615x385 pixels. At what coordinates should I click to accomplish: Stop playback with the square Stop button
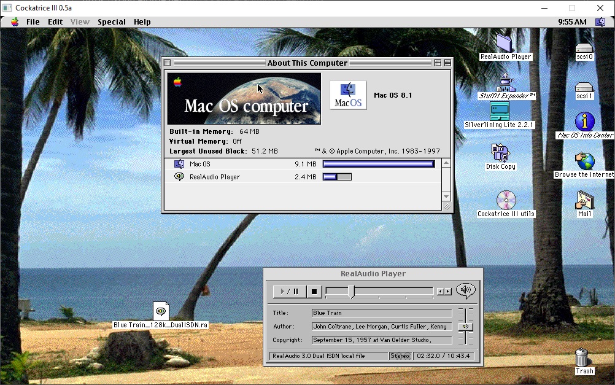314,292
